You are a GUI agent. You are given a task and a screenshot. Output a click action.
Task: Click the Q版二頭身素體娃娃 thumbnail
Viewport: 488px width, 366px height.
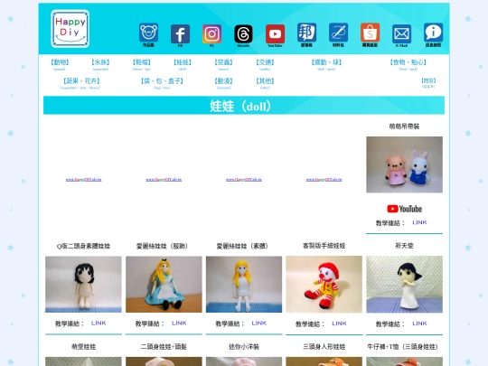[83, 284]
